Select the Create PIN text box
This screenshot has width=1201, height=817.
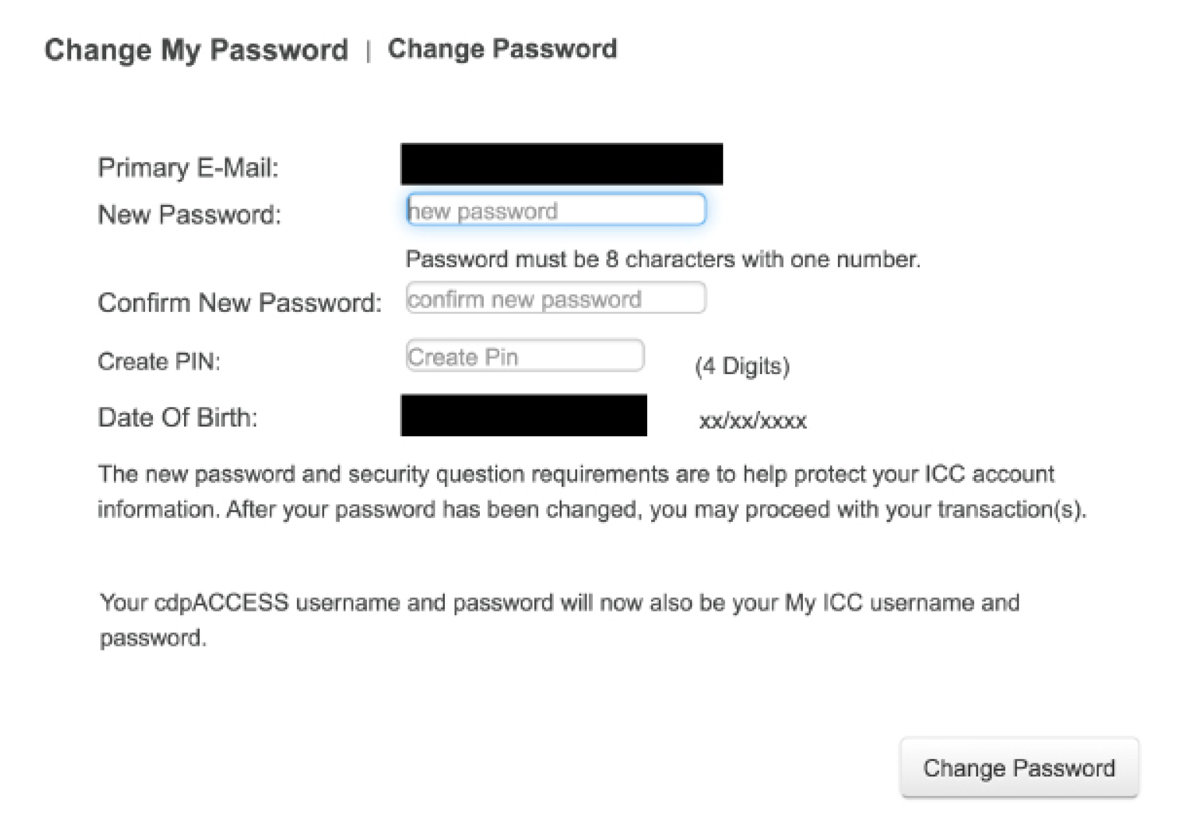pyautogui.click(x=525, y=356)
